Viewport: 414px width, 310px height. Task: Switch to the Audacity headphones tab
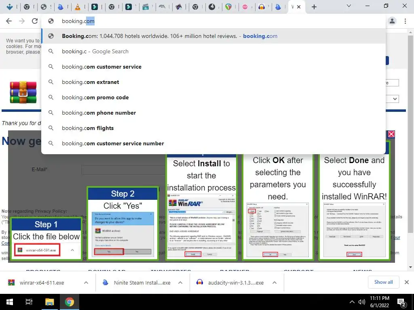coord(262,7)
